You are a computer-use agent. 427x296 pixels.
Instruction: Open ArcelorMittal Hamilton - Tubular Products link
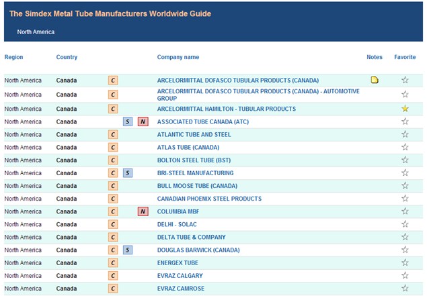pos(227,109)
